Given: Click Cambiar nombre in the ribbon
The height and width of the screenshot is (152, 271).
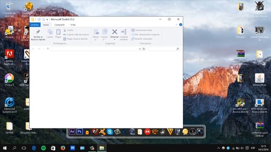Looking at the screenshot, I should (124, 35).
